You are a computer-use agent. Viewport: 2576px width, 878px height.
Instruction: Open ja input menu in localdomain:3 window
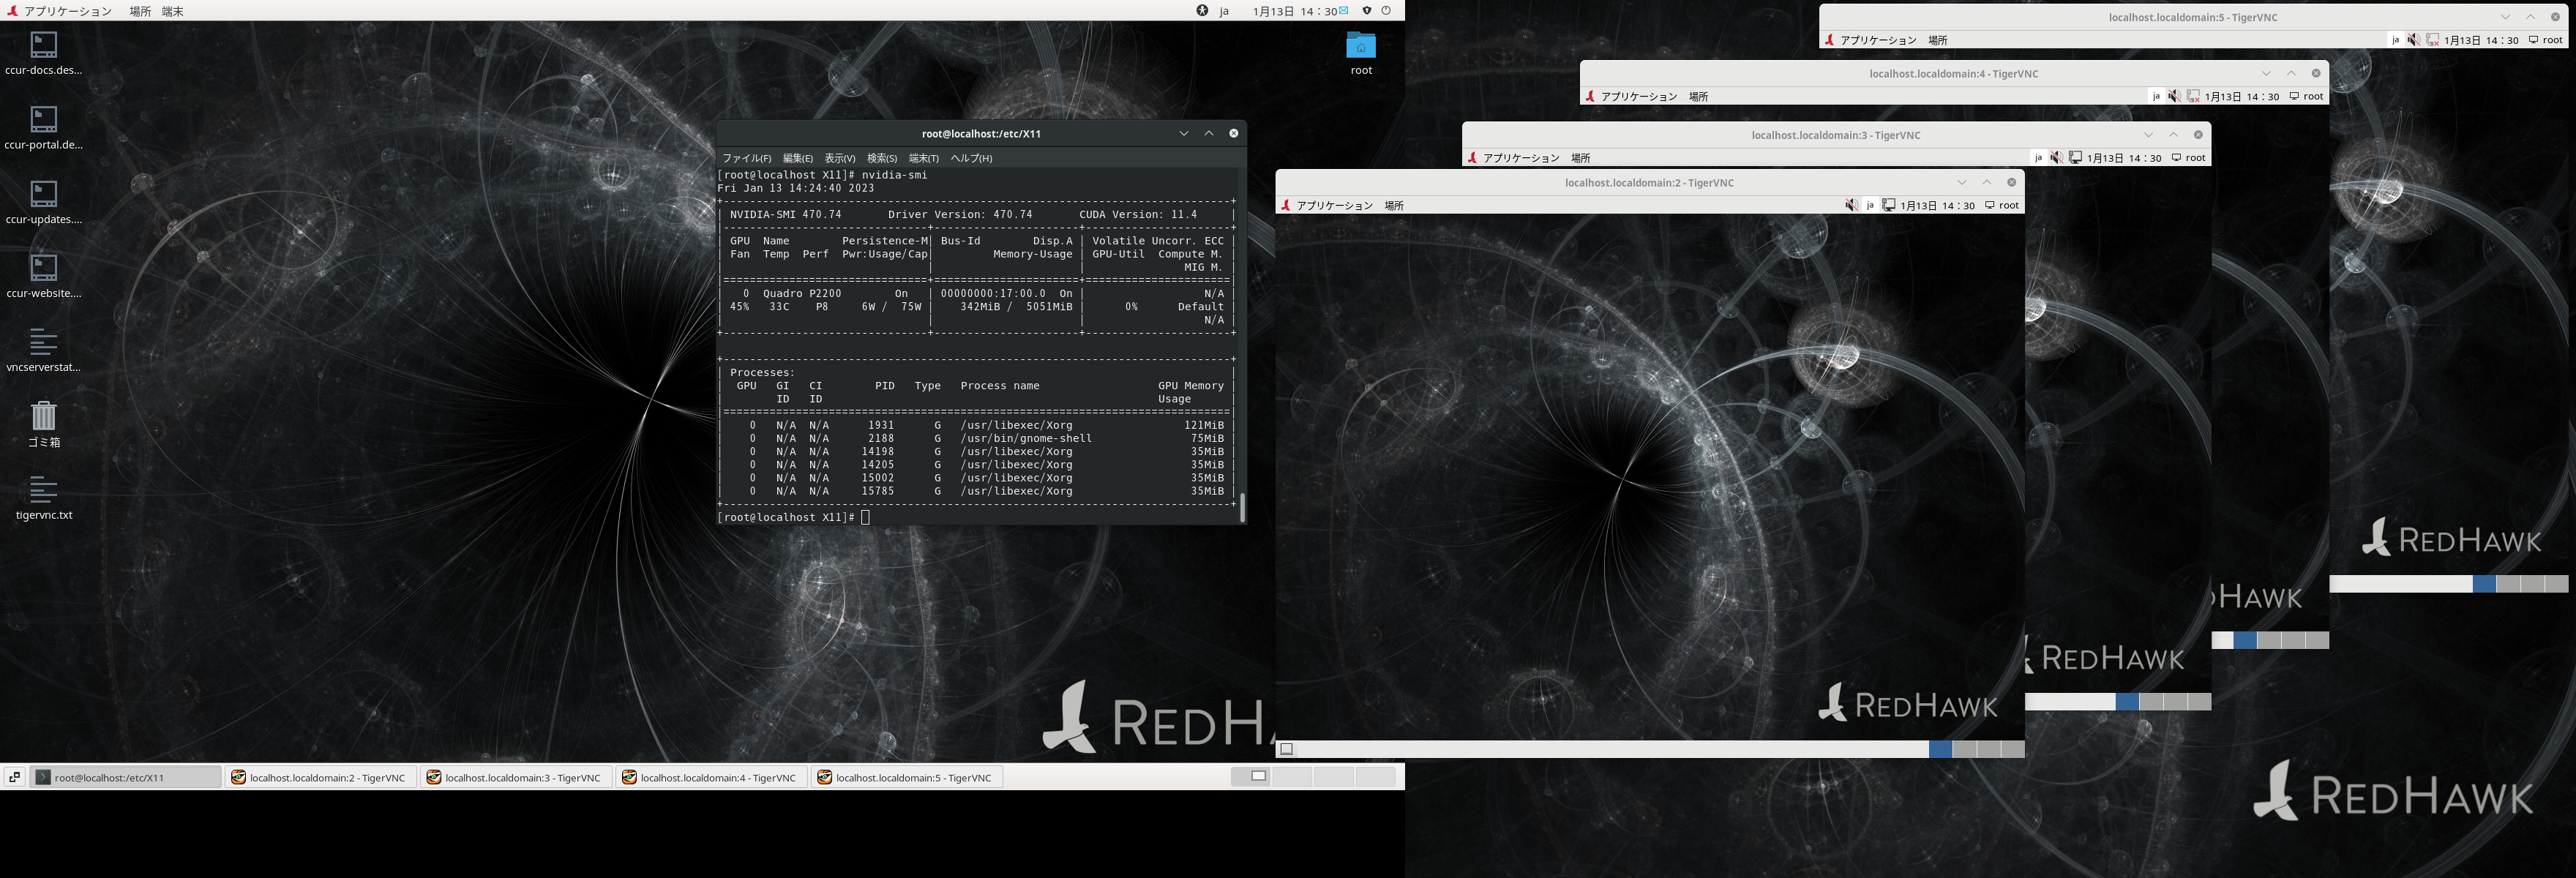pyautogui.click(x=2038, y=158)
